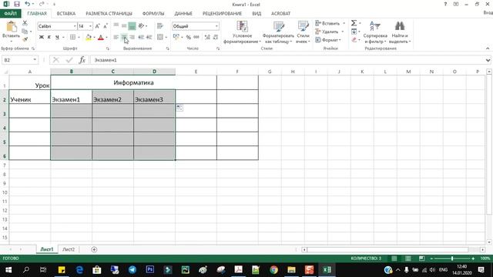Align text to top of cell
The height and width of the screenshot is (277, 493).
click(x=116, y=25)
